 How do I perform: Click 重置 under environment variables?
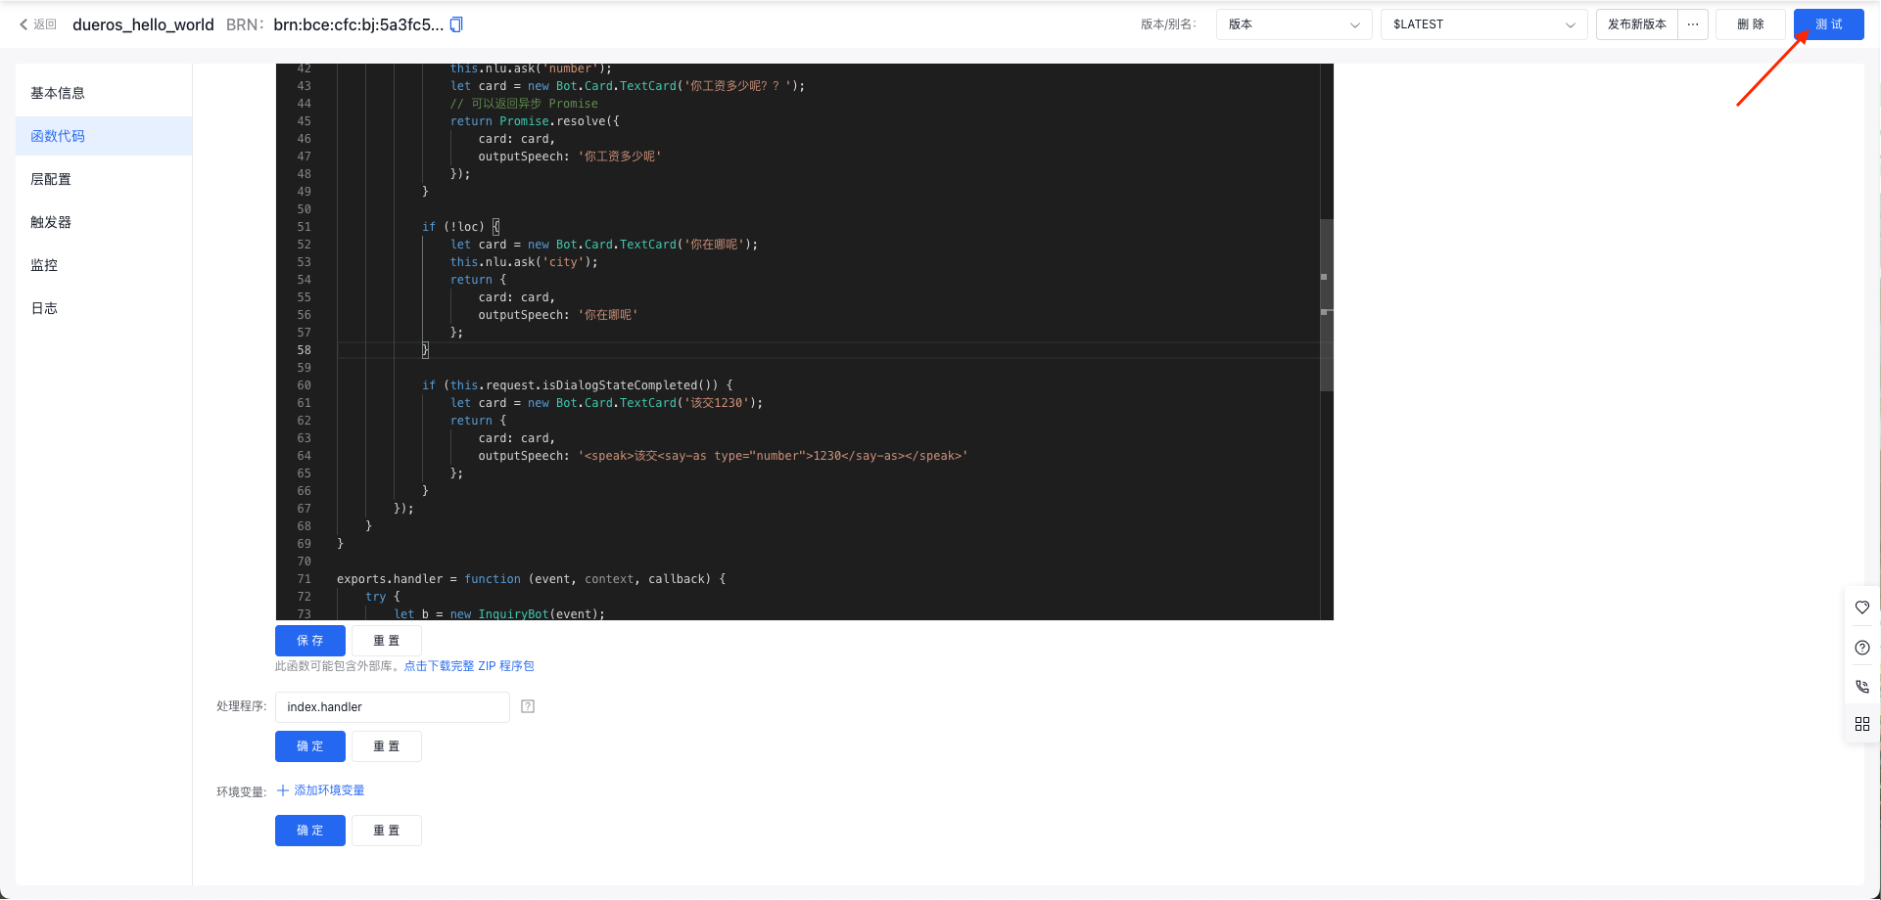click(x=387, y=831)
